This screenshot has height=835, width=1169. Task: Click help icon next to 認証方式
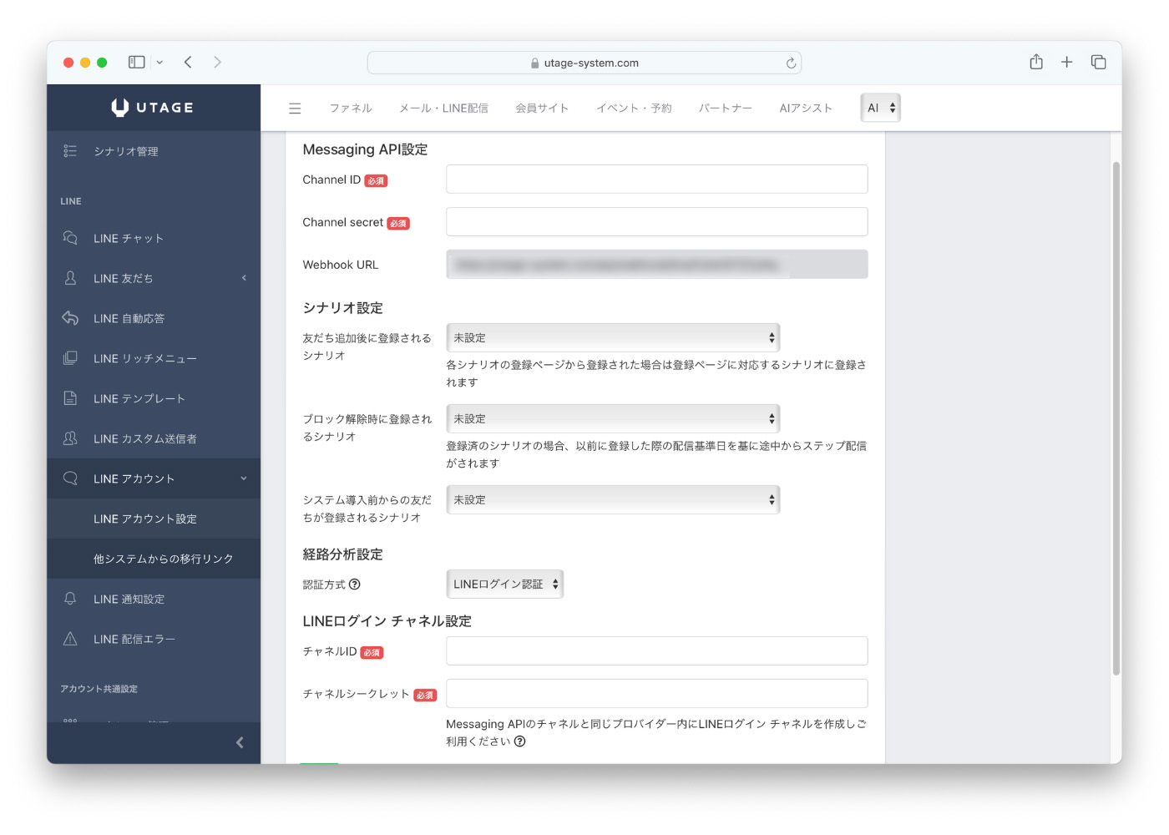point(355,584)
